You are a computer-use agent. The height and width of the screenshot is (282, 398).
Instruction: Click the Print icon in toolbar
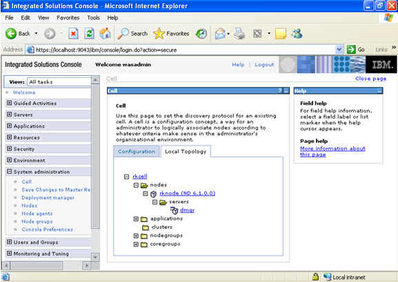239,34
